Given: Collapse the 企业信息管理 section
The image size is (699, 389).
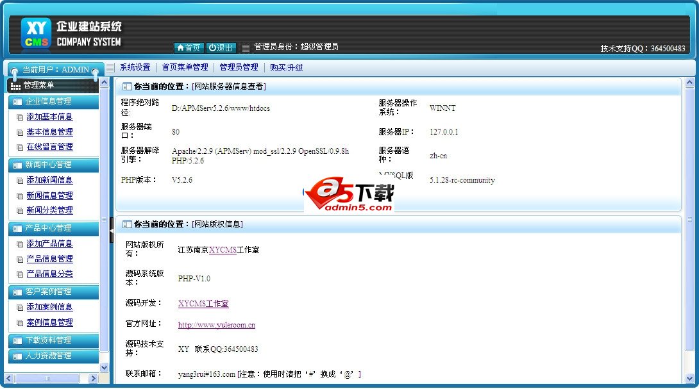Looking at the screenshot, I should [x=53, y=102].
